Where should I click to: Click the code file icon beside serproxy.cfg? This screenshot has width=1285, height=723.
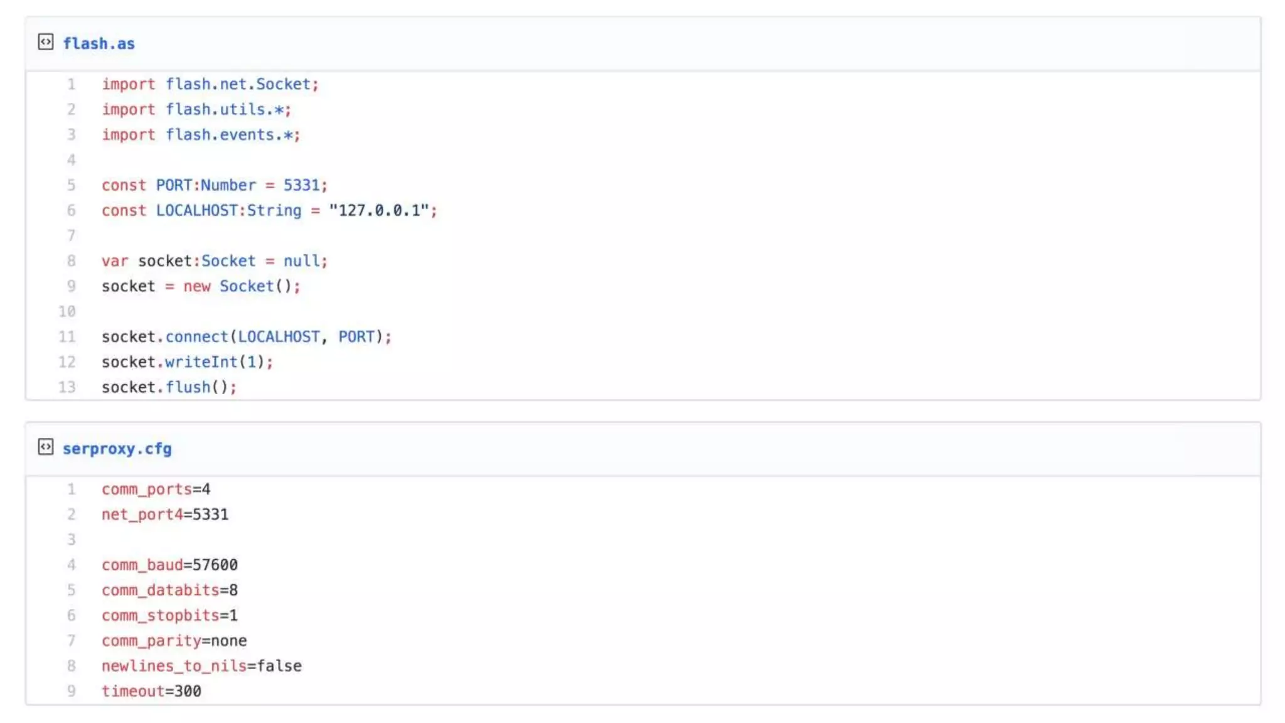[x=45, y=447]
